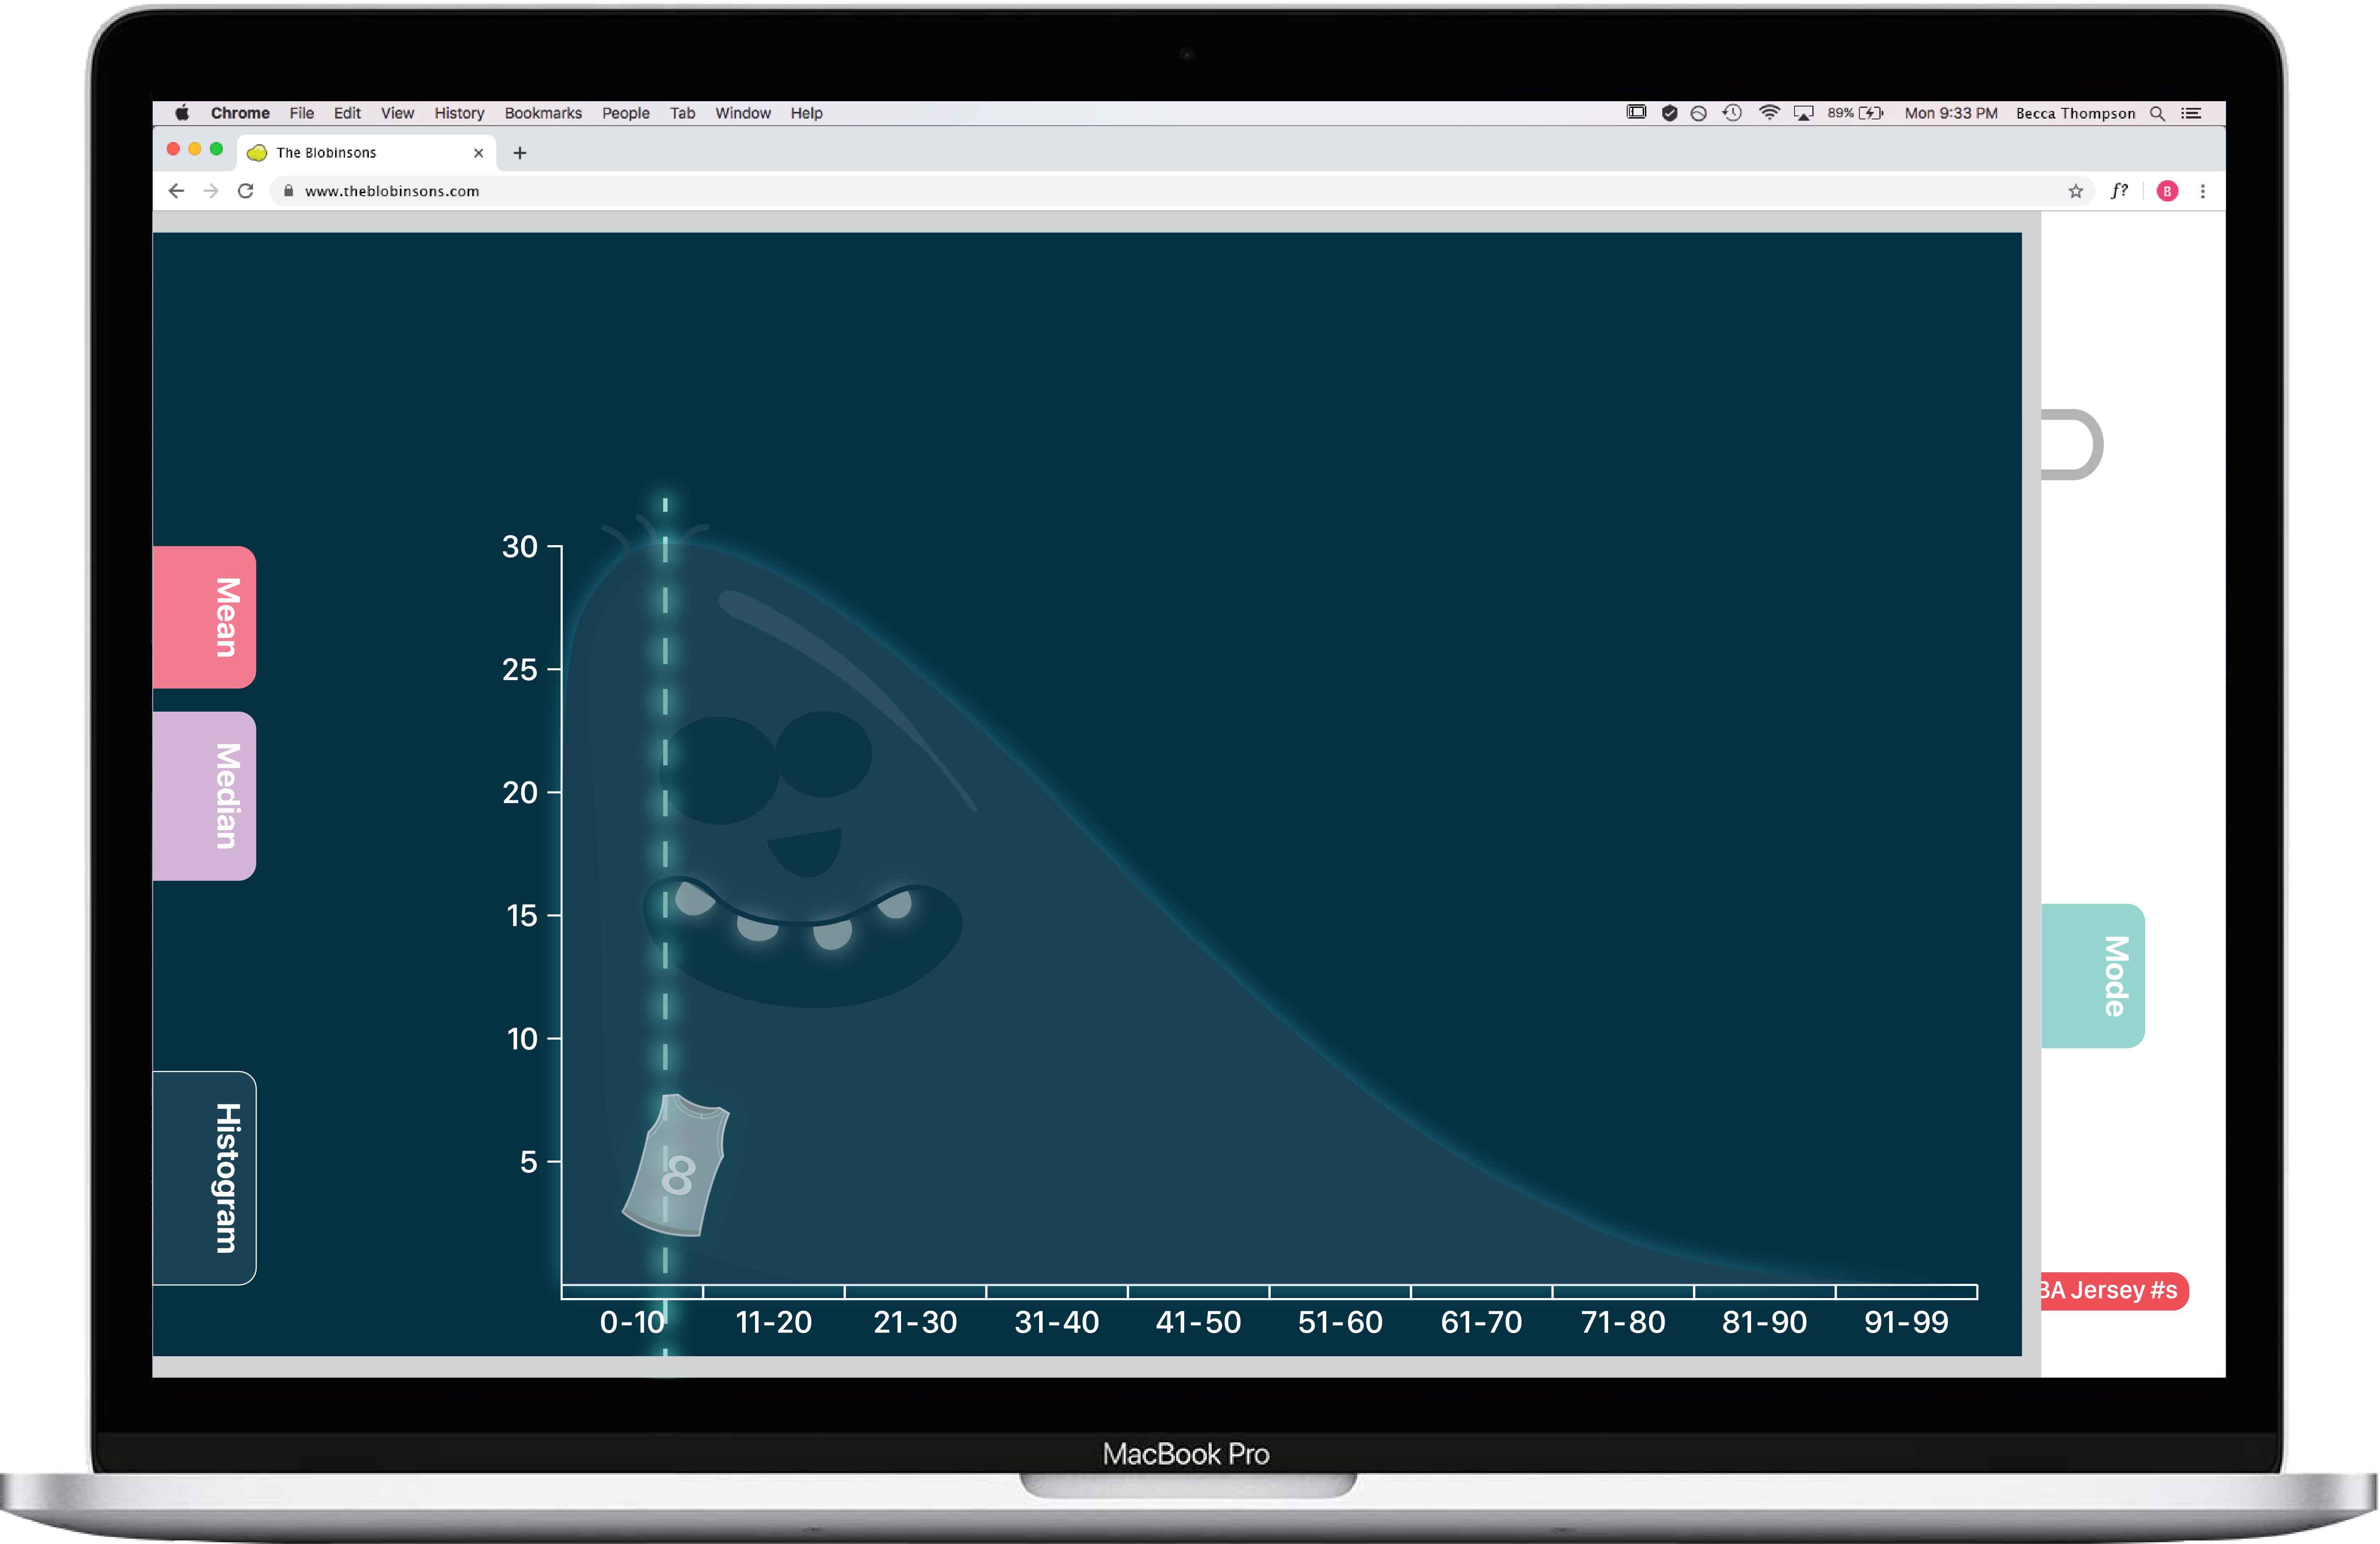Screen dimensions: 2380x1544
Task: Select the Histogram tab
Action: pyautogui.click(x=204, y=1178)
